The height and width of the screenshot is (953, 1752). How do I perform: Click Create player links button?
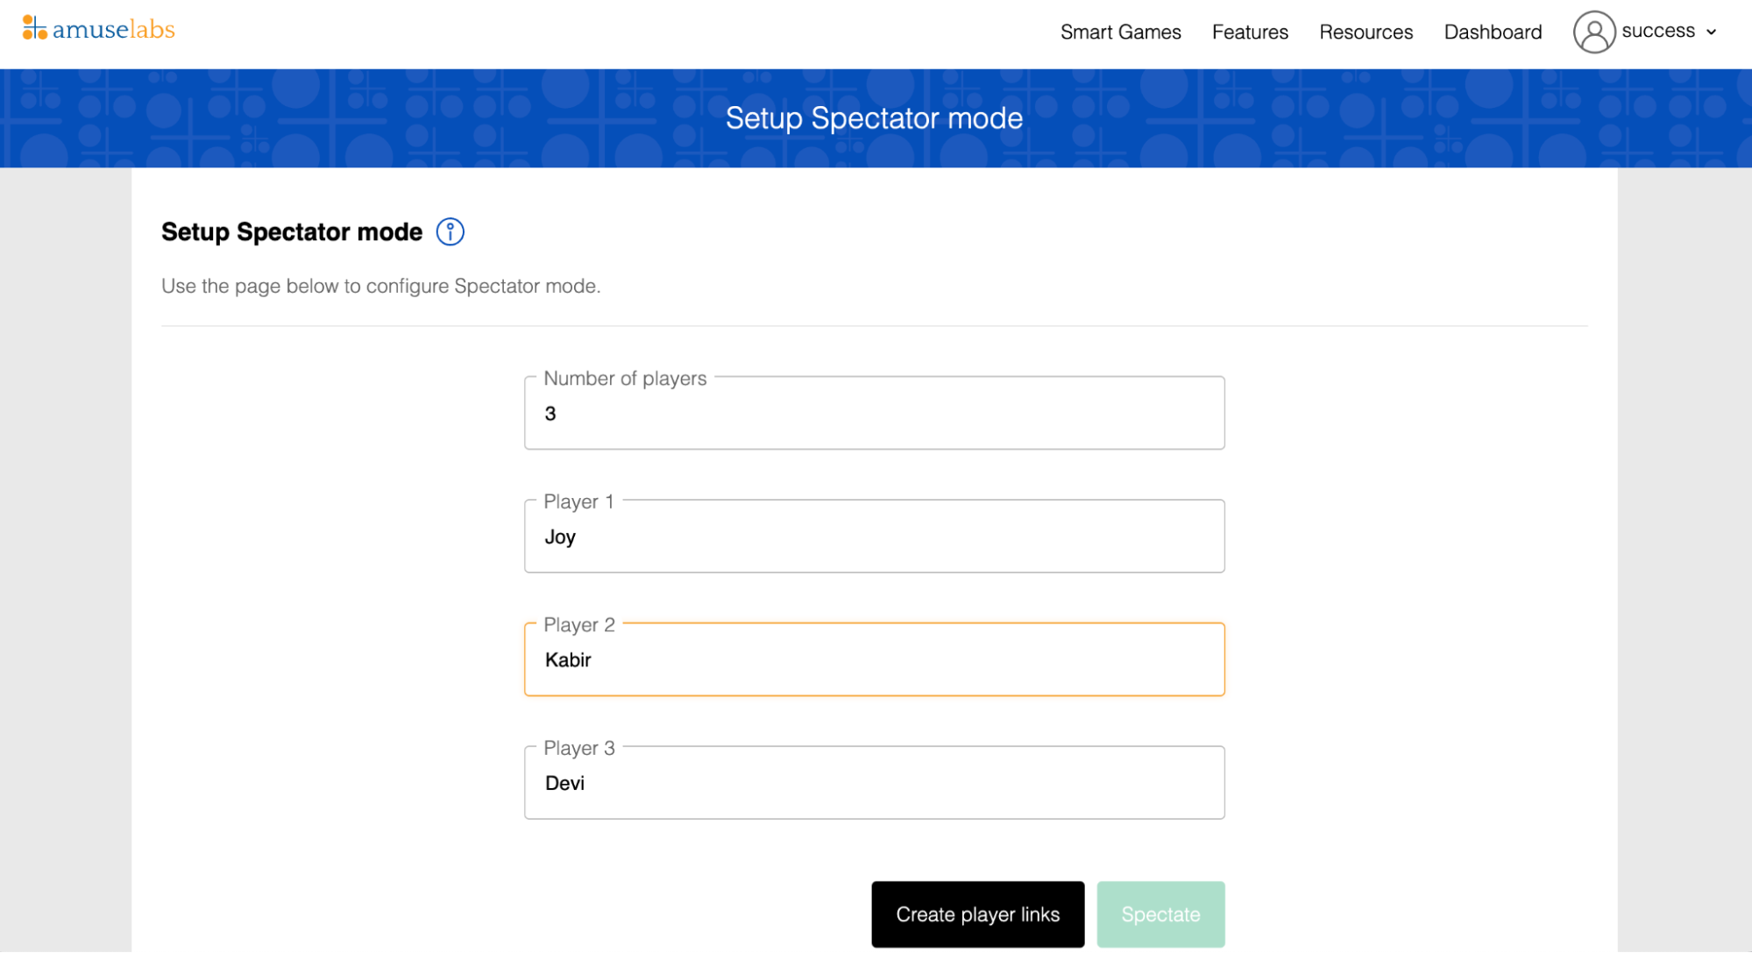[x=977, y=914]
